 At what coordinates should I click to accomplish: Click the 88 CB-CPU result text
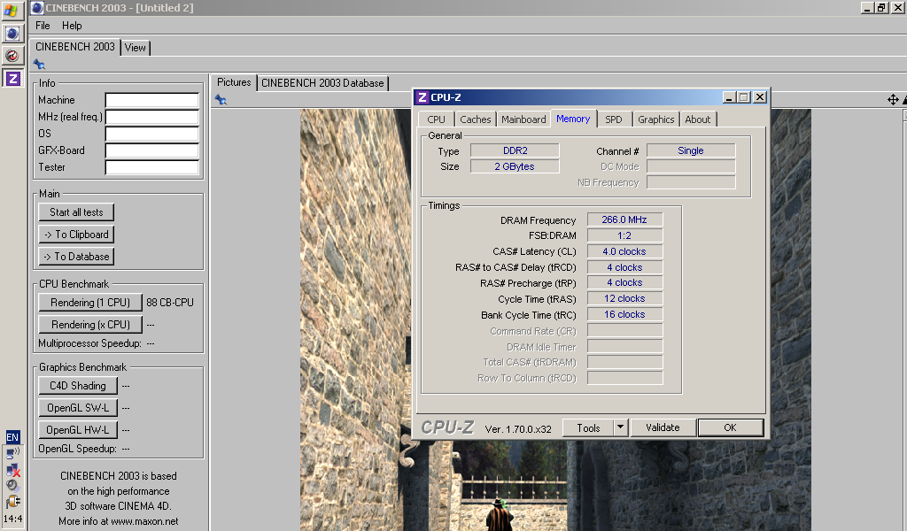170,302
